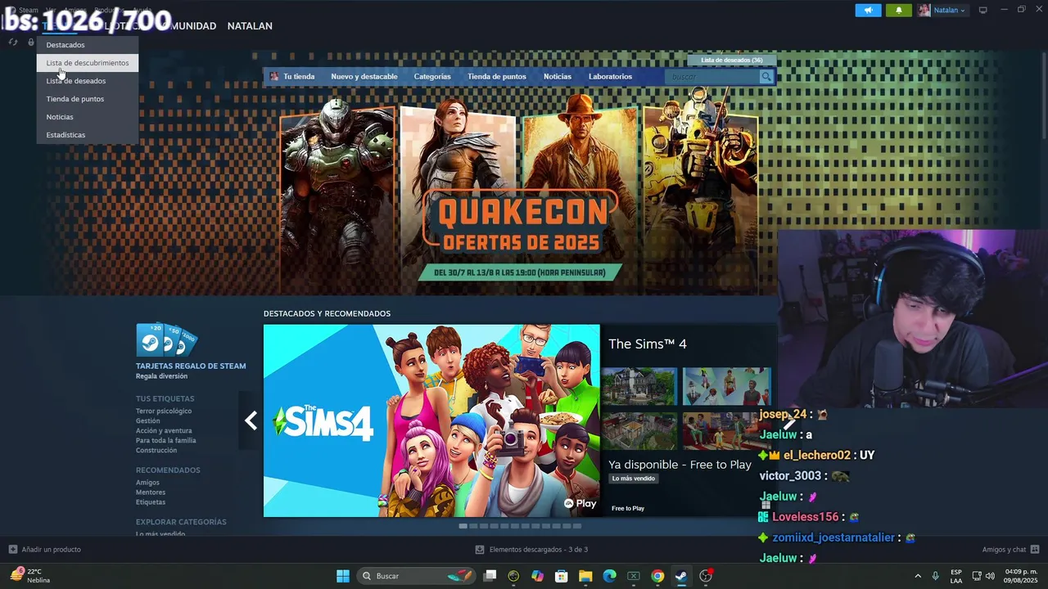Show next featured game arrow
This screenshot has width=1048, height=589.
(x=788, y=420)
